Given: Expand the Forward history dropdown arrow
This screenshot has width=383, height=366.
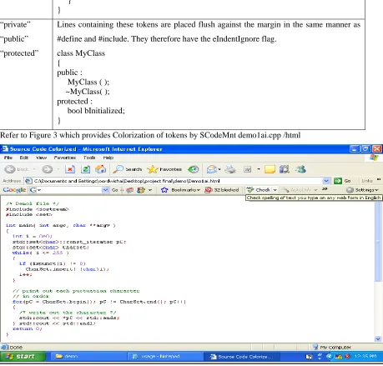Looking at the screenshot, I should (x=58, y=169).
